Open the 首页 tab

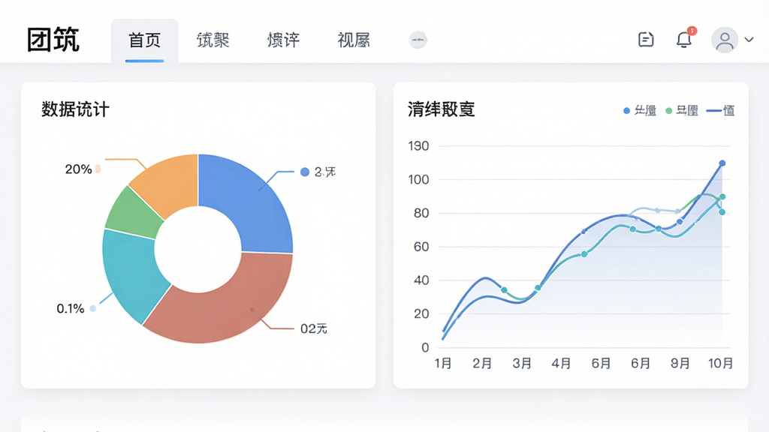click(144, 40)
